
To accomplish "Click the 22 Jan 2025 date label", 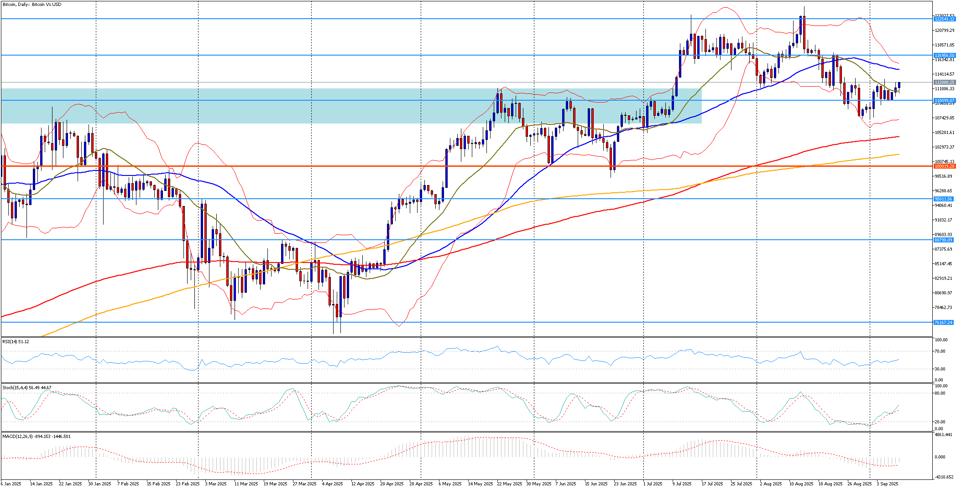I will 70,484.
